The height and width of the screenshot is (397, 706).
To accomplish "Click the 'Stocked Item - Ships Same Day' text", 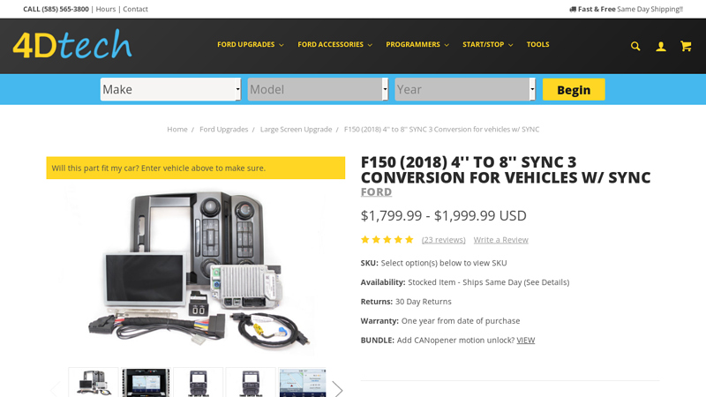I will pyautogui.click(x=488, y=282).
